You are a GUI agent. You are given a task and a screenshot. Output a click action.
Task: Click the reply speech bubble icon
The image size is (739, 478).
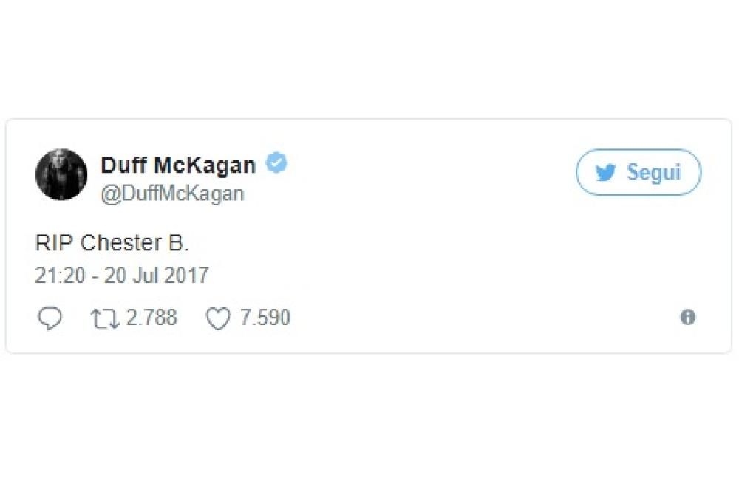pos(50,318)
